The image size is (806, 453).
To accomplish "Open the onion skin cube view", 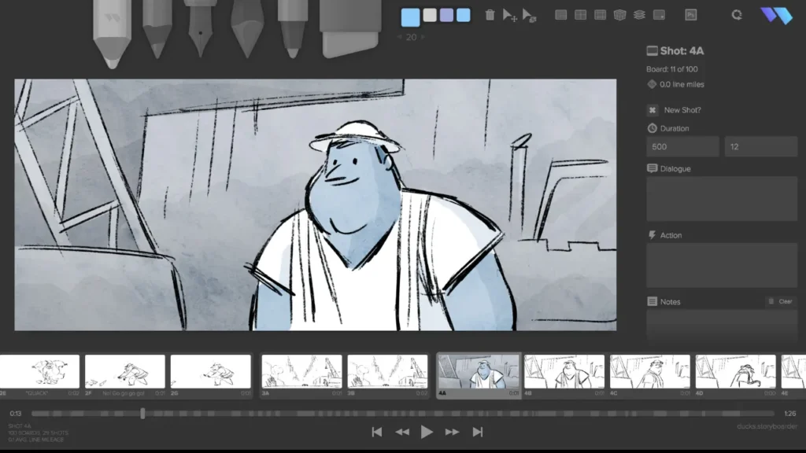I will [x=620, y=14].
